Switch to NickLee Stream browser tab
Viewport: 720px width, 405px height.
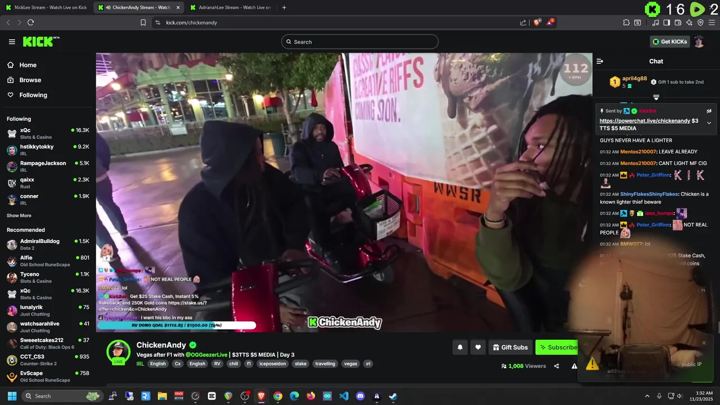coord(47,7)
